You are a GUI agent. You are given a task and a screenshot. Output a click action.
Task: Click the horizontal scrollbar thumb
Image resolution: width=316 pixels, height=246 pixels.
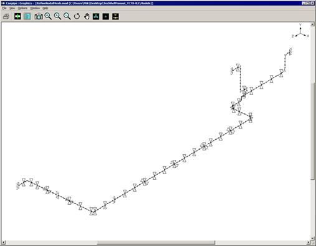point(156,242)
